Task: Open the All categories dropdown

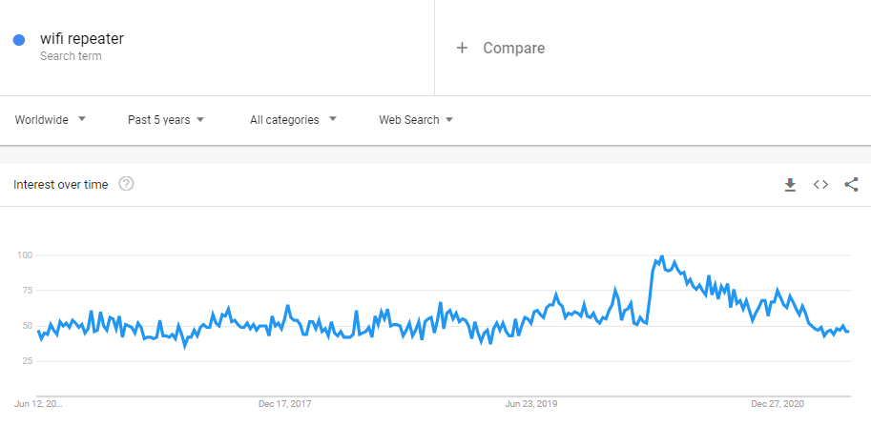Action: pos(293,120)
